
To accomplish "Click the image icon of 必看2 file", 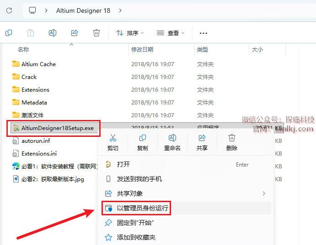I will [x=16, y=179].
